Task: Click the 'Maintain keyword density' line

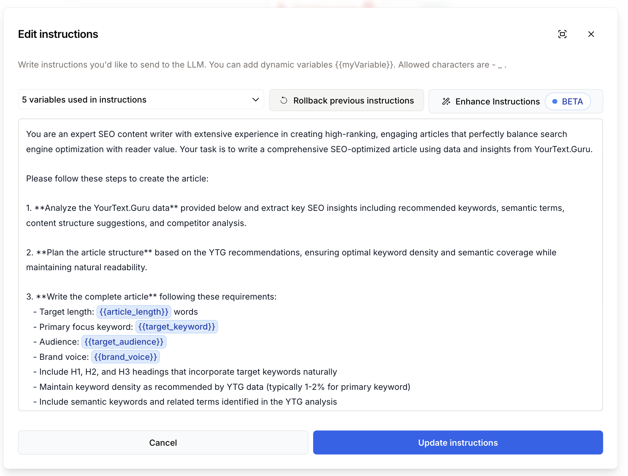Action: point(222,387)
